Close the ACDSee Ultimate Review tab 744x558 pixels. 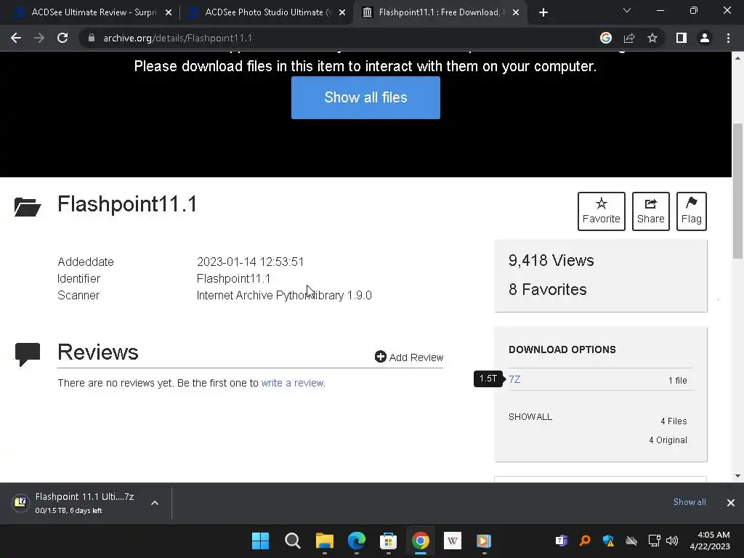[169, 12]
